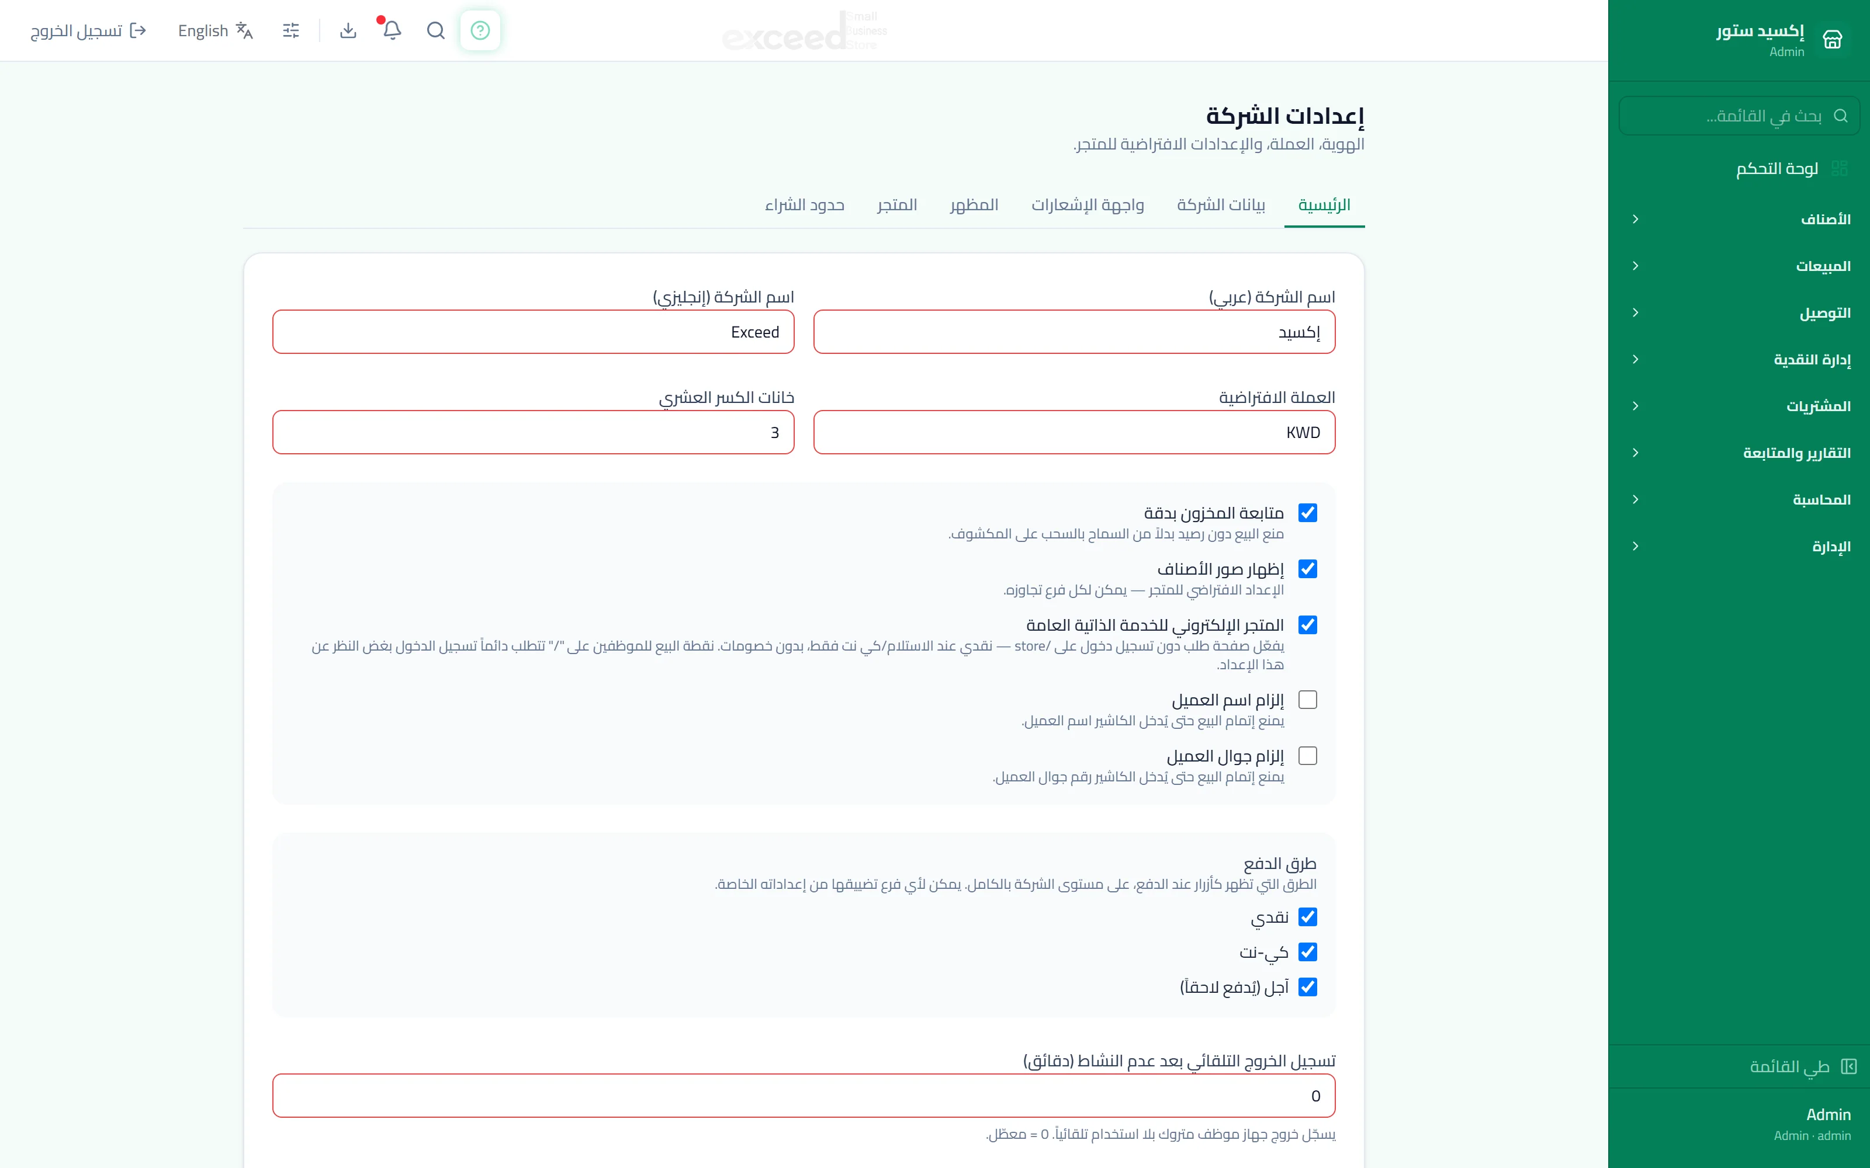Disable المتجر الإلكتروني للخدمة الذاتية checkbox
The image size is (1870, 1168).
1307,624
